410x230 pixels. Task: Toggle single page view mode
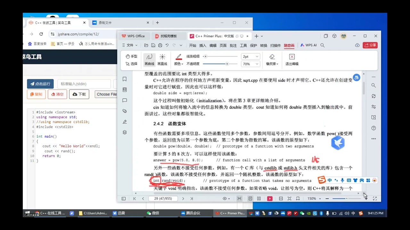[250, 199]
